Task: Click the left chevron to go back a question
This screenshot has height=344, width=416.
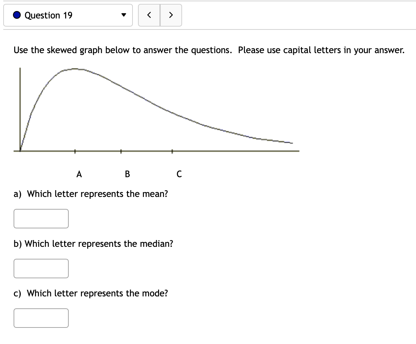Action: pyautogui.click(x=149, y=15)
